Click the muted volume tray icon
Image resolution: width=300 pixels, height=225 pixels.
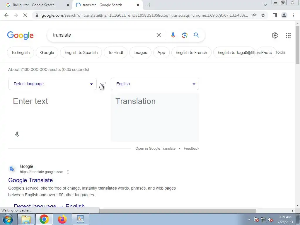270,220
